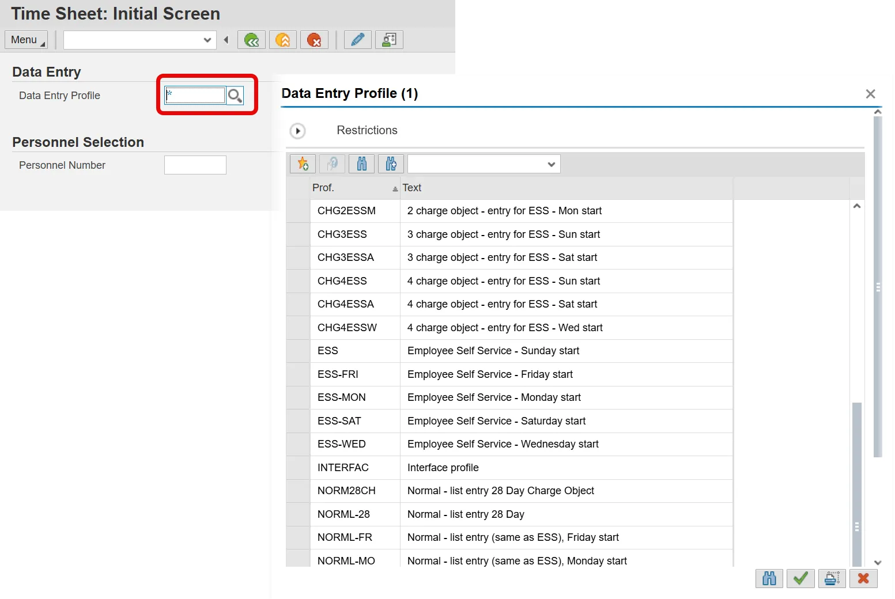
Task: Expand the Restrictions section
Action: 297,131
